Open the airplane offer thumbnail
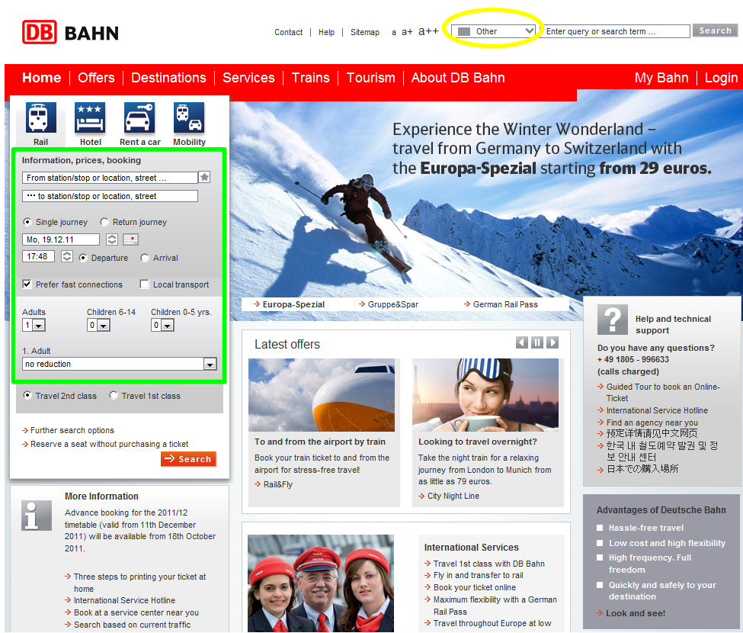 pyautogui.click(x=322, y=395)
